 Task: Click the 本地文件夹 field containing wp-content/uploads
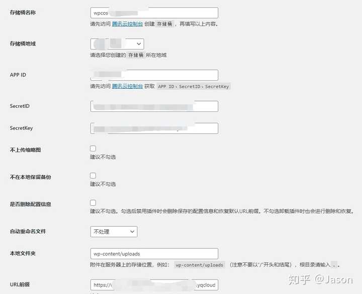tap(154, 254)
